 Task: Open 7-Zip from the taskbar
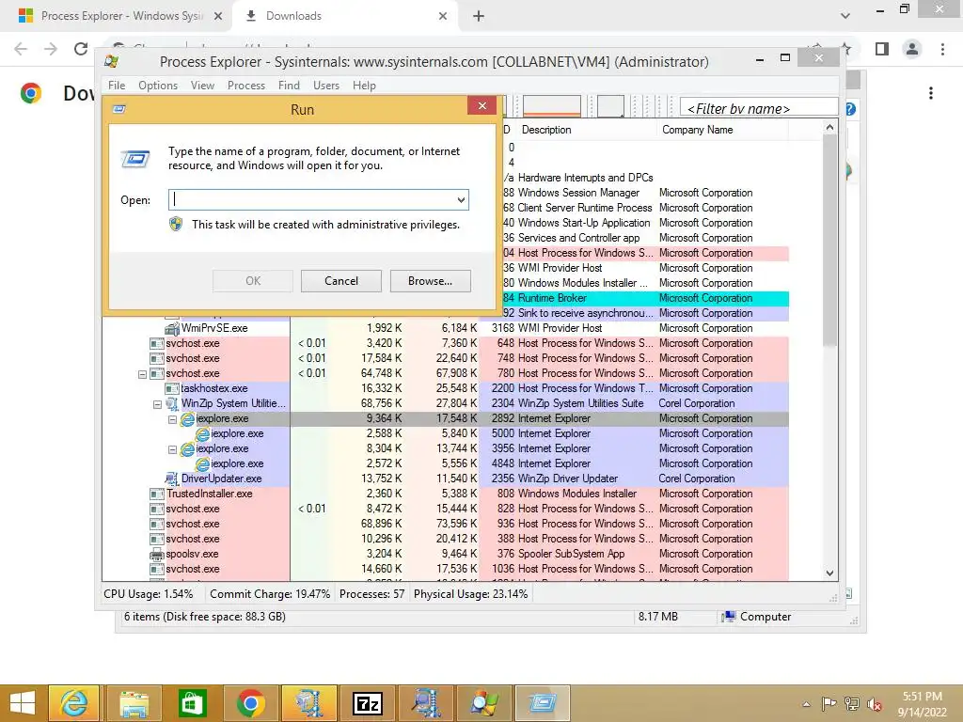tap(368, 703)
